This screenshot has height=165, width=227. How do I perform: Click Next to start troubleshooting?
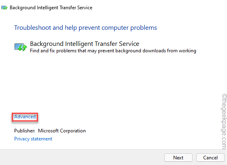pyautogui.click(x=178, y=157)
